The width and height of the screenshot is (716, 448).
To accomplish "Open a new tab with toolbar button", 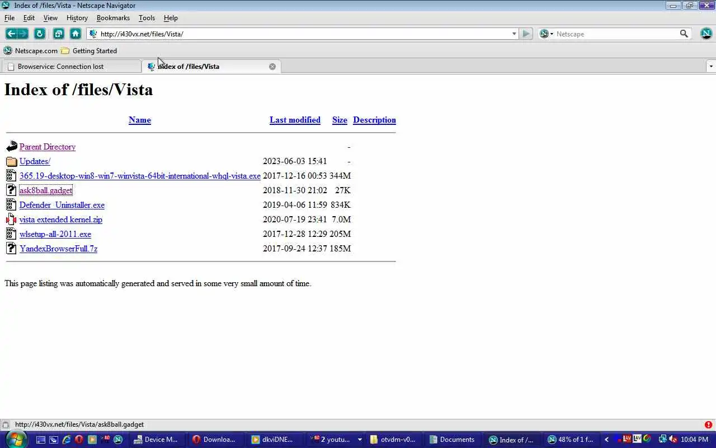I will click(58, 34).
